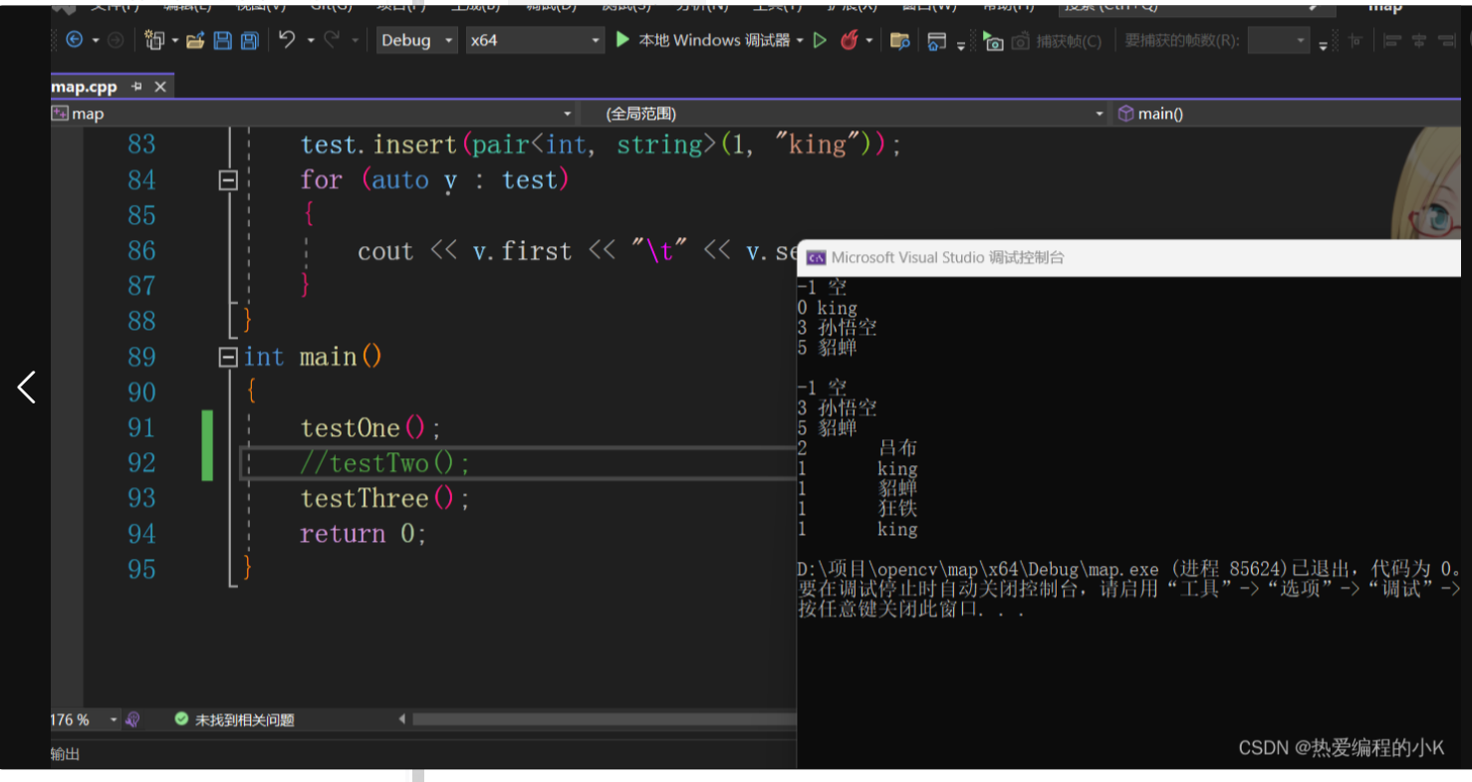Viewport: 1472px width, 782px height.
Task: Close the map.cpp editor tab
Action: [158, 87]
